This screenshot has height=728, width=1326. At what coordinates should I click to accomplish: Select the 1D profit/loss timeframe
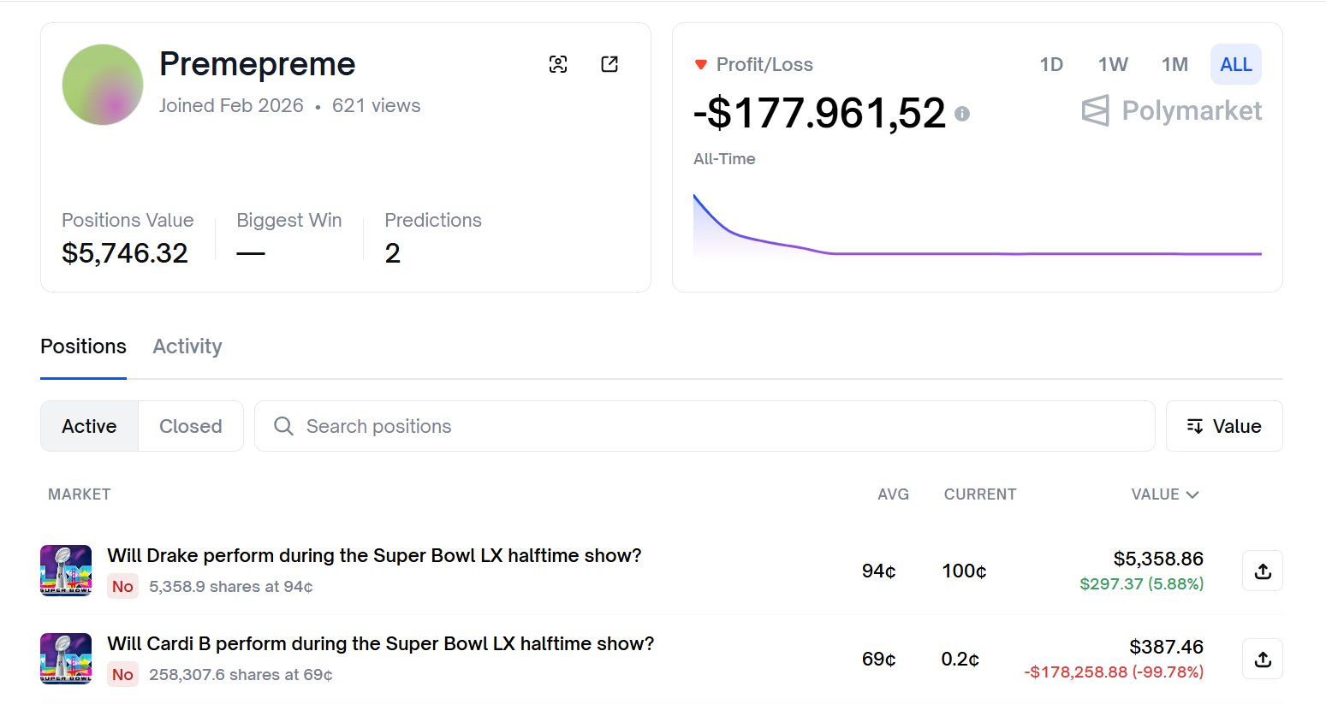[x=1051, y=64]
